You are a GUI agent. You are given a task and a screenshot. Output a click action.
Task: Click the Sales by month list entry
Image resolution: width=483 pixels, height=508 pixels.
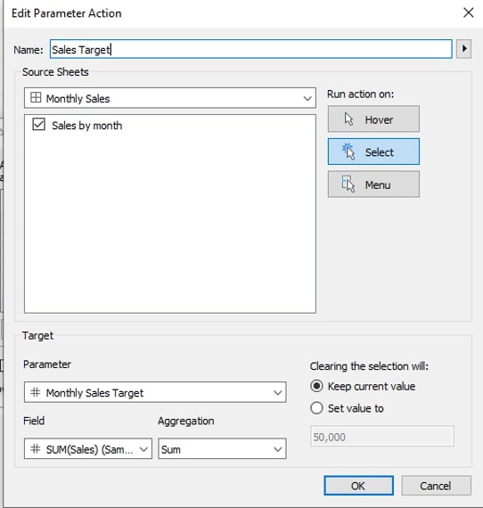pyautogui.click(x=87, y=126)
